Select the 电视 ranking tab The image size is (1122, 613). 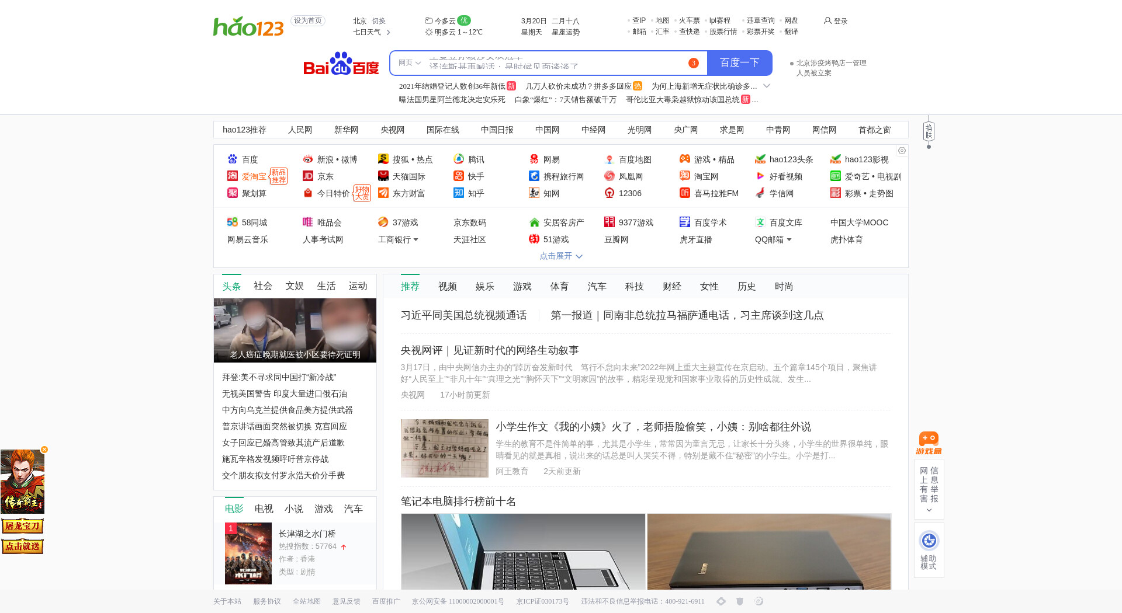pos(264,509)
